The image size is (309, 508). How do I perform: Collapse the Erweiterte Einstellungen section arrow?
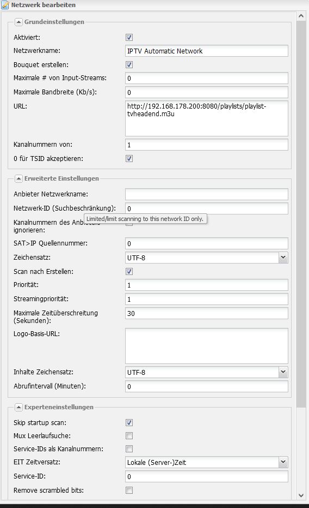click(x=18, y=178)
